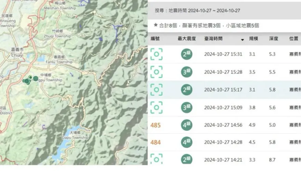Click the level 3 intensity badge for 15:09

tap(187, 107)
